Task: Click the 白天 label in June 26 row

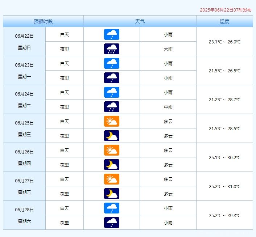Action: coord(65,151)
